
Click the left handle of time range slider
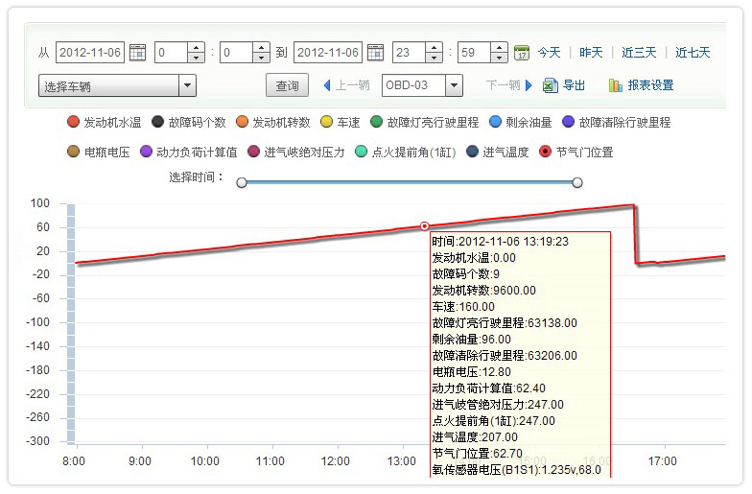(x=242, y=182)
